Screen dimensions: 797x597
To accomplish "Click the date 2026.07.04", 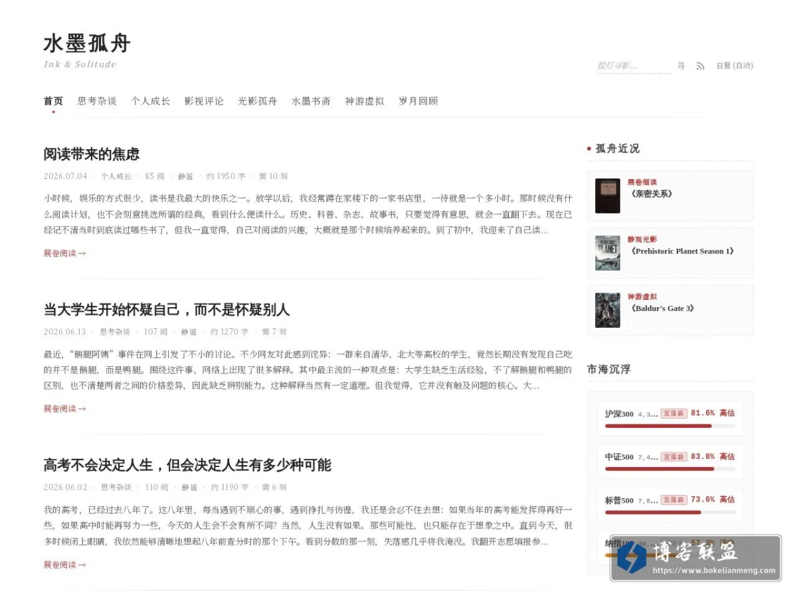I will [65, 176].
